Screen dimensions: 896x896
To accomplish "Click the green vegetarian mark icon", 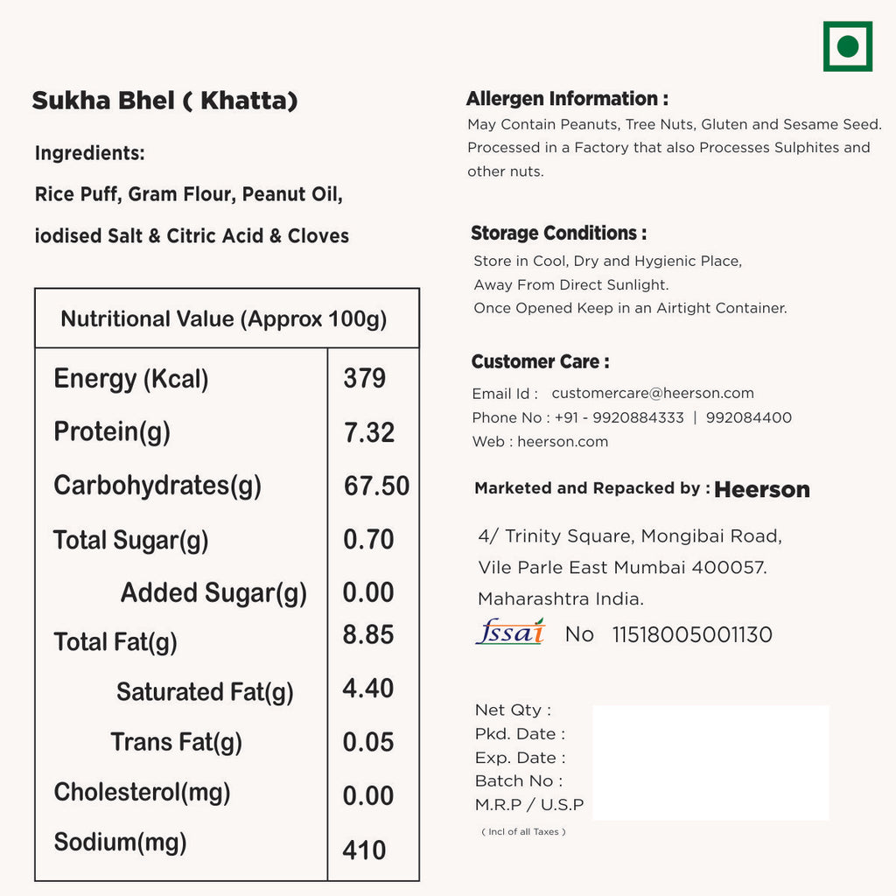I will coord(847,46).
